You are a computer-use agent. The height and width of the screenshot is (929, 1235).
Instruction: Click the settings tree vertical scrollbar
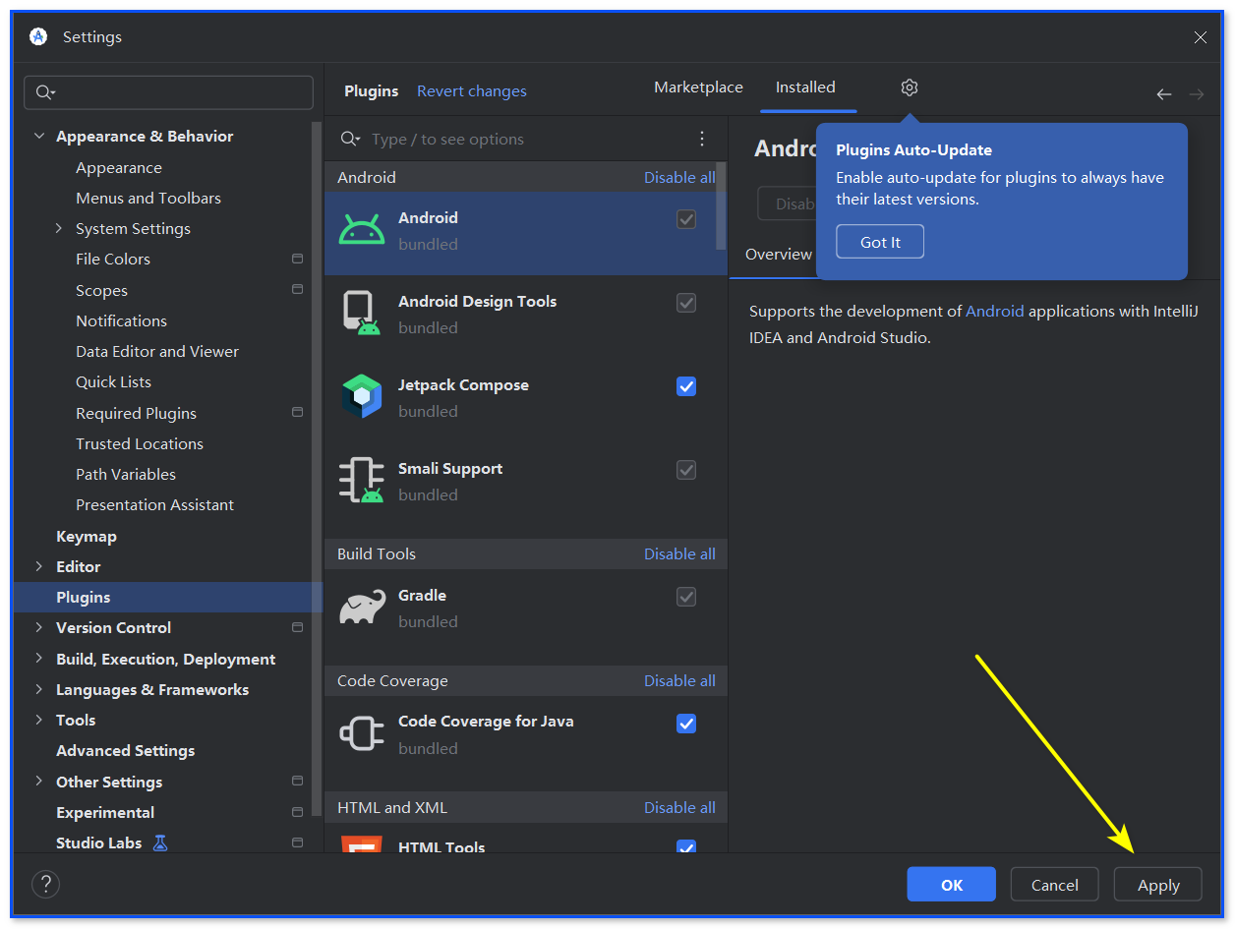tap(317, 469)
